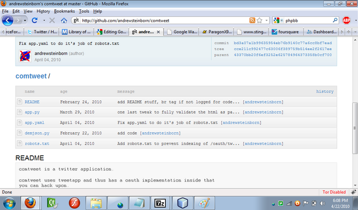Screen dimensions: 358x210
Task: Click andrewsteinborn link in demjson.py row
Action: [161, 133]
